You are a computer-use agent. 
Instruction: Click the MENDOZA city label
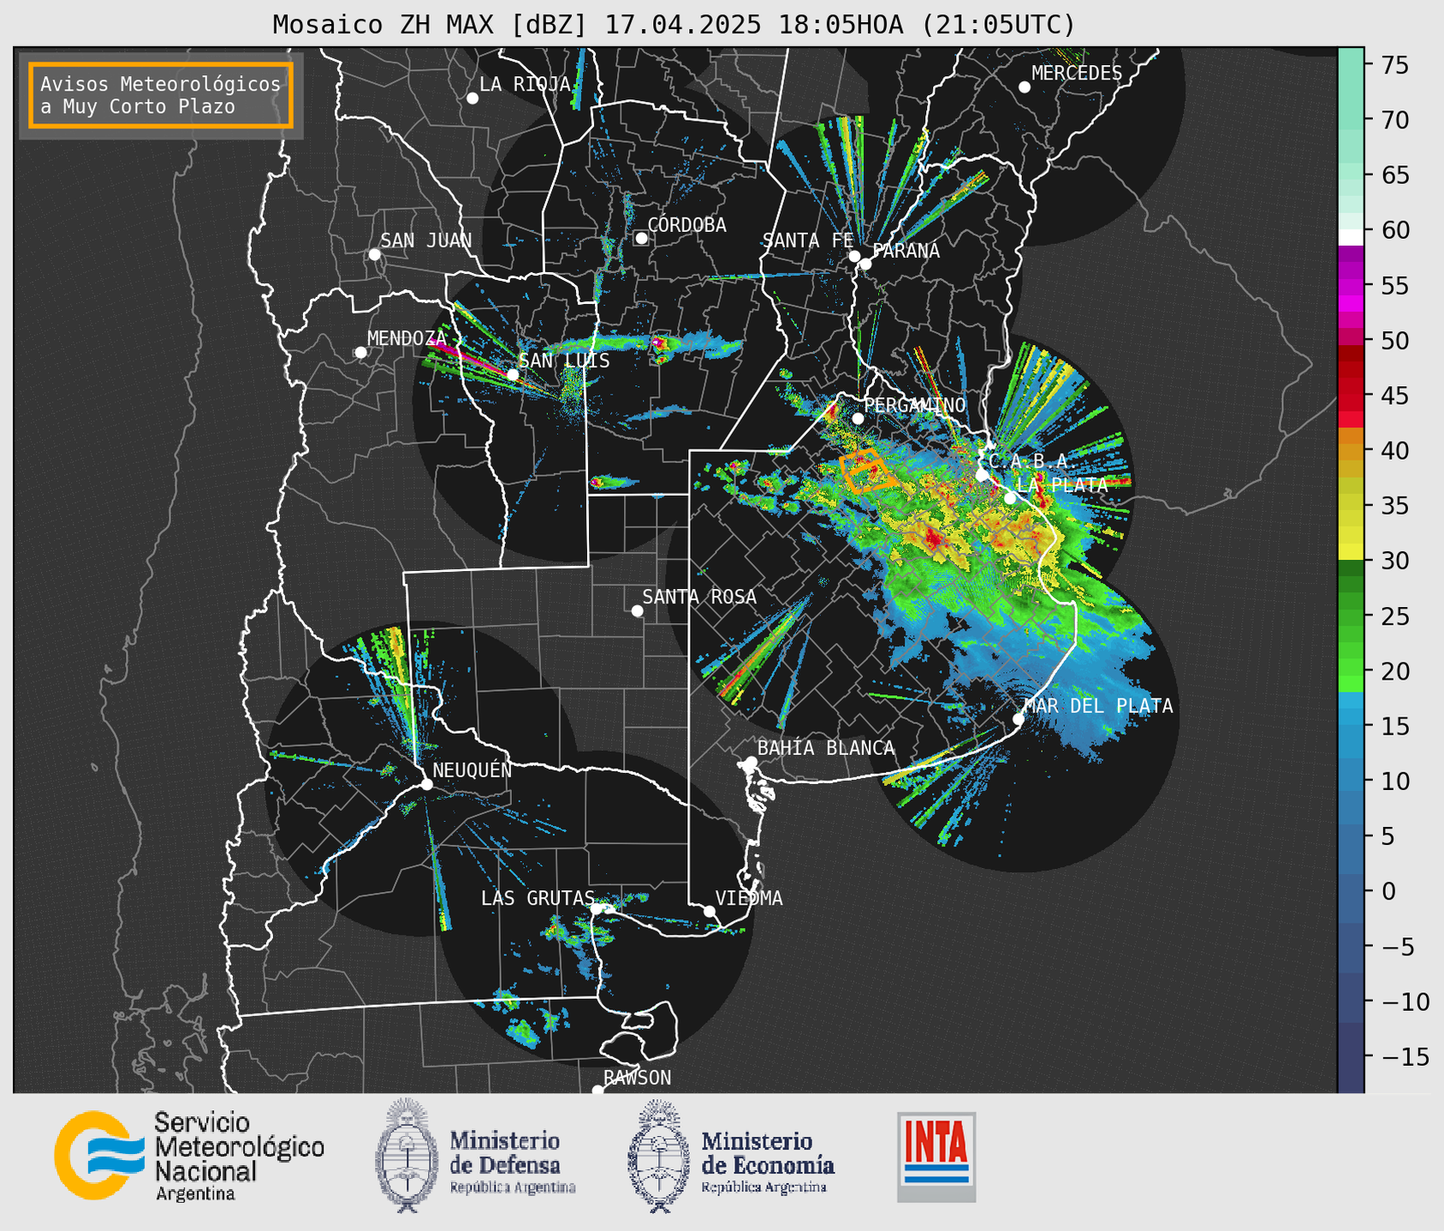(407, 339)
